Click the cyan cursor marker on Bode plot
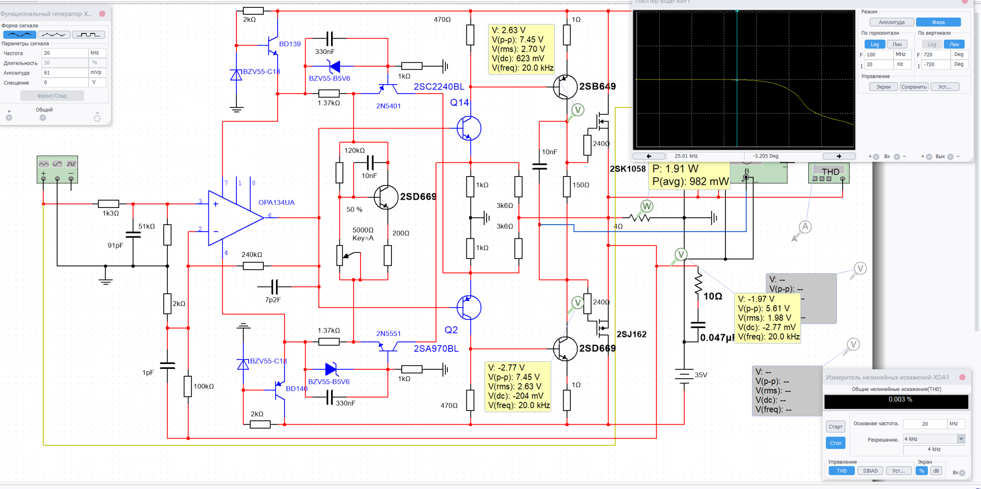The height and width of the screenshot is (489, 981). [737, 79]
